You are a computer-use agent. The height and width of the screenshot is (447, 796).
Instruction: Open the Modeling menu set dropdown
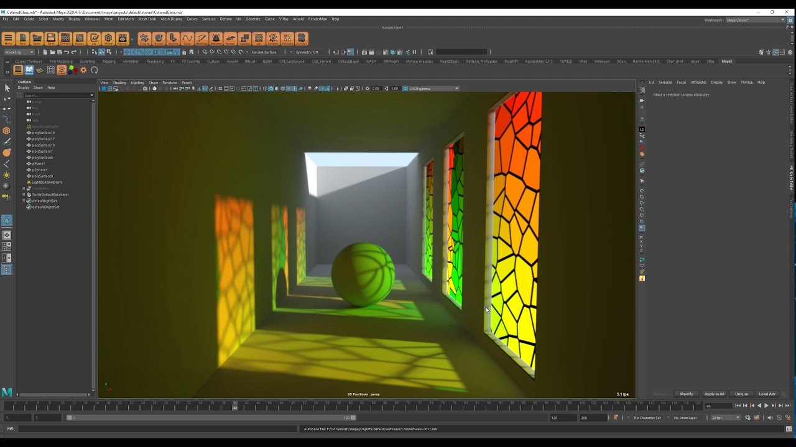[x=19, y=52]
